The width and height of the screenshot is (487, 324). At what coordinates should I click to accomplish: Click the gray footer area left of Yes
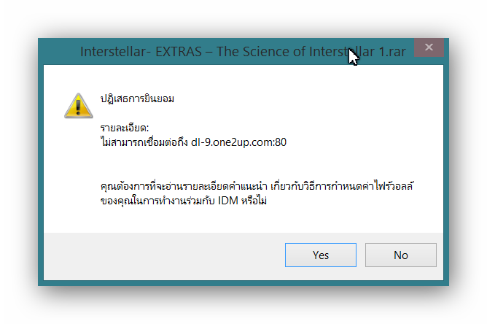165,255
